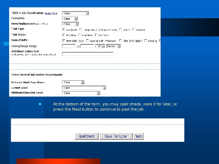Check the Intern job type box

pos(120,29)
